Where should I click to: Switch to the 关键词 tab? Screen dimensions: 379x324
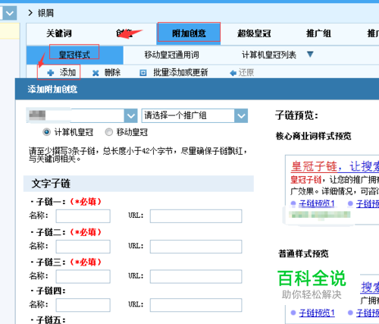[x=59, y=33]
